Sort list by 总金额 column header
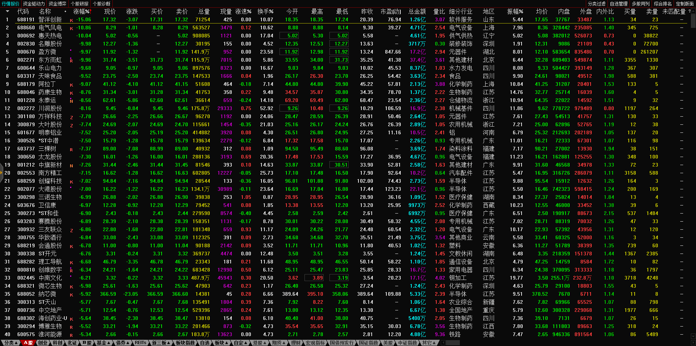The image size is (696, 346). pos(417,11)
